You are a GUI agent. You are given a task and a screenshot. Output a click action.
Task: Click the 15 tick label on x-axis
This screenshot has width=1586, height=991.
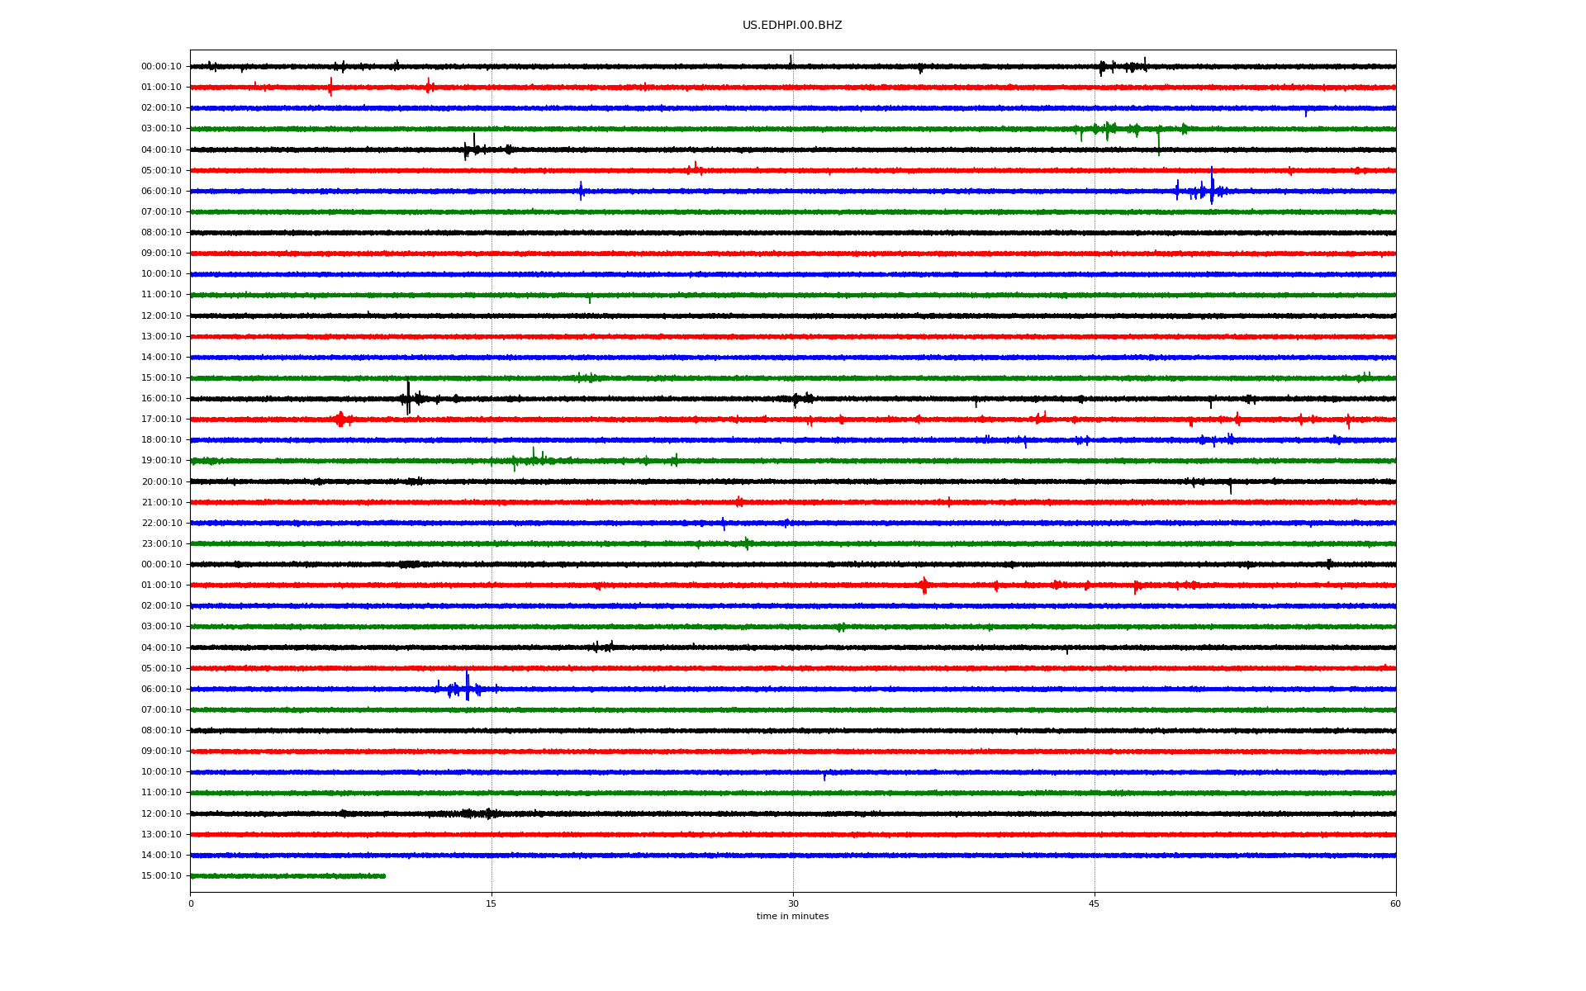point(491,903)
